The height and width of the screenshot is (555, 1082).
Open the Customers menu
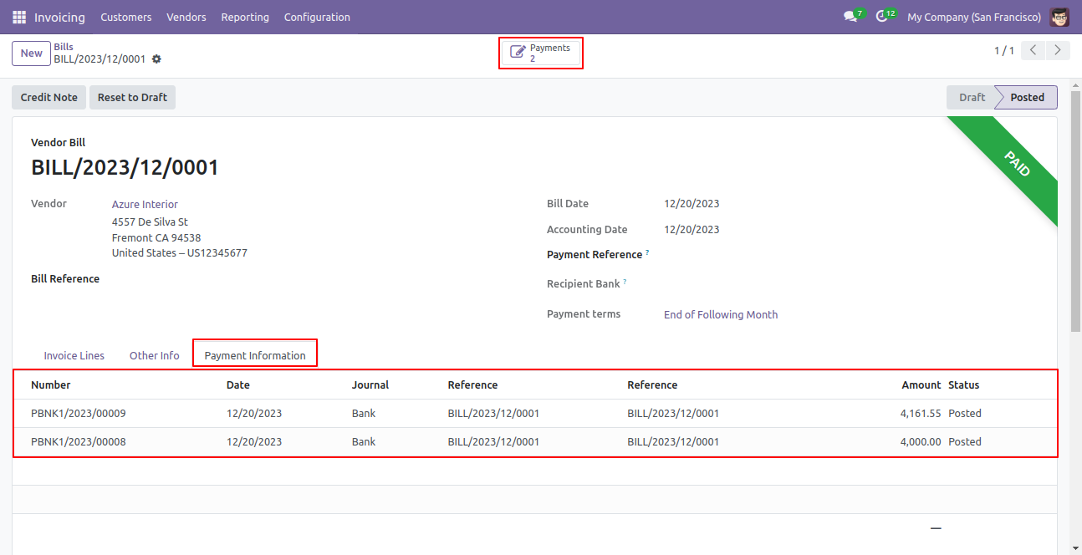126,17
